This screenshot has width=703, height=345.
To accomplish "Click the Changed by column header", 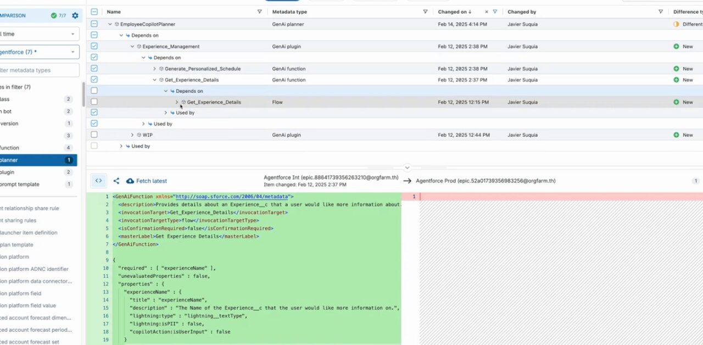I will point(522,12).
